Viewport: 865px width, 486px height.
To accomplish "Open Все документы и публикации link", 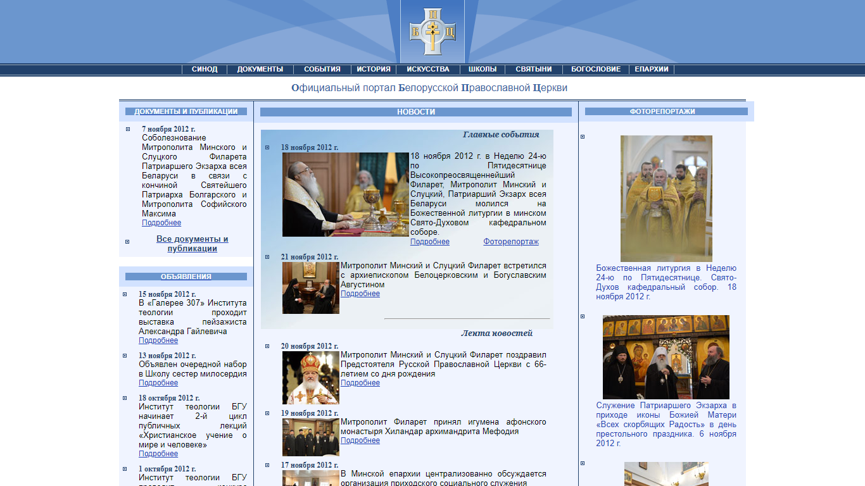I will coord(193,244).
